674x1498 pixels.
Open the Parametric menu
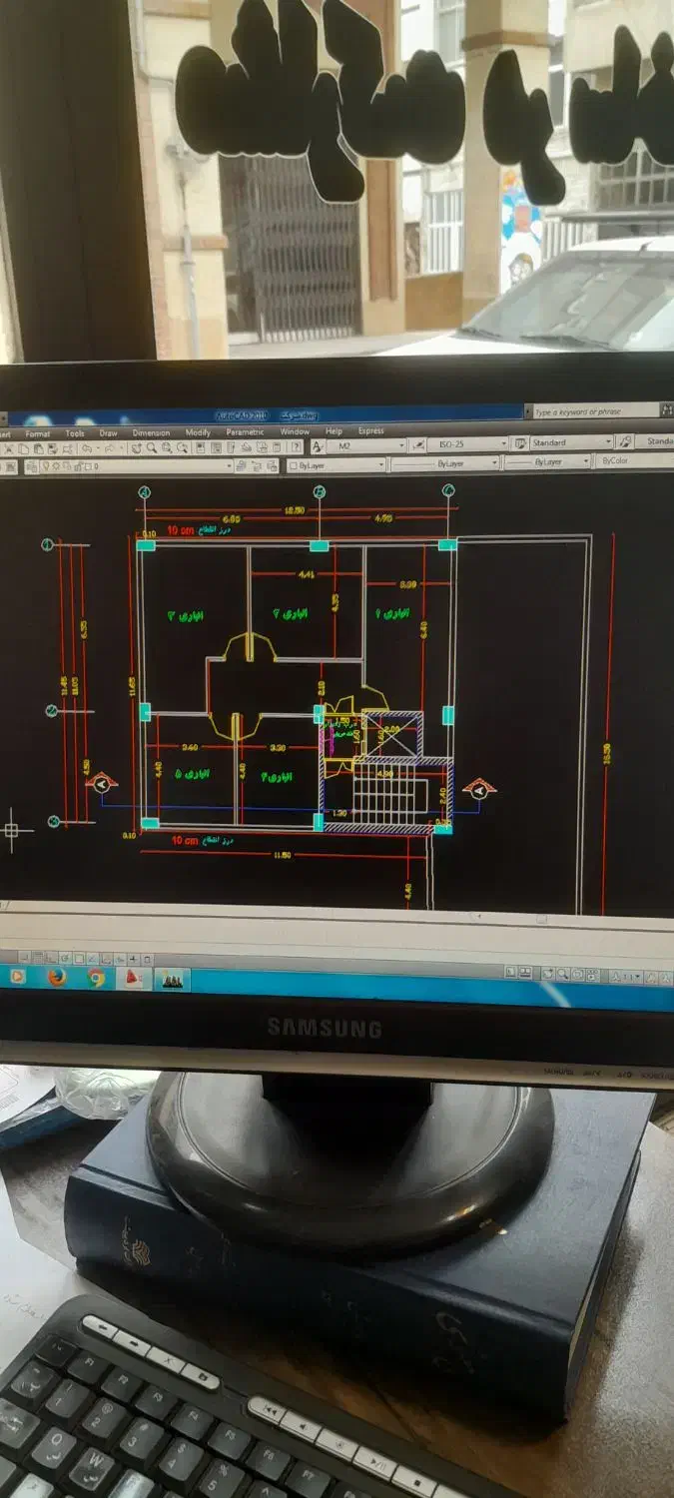(x=245, y=432)
